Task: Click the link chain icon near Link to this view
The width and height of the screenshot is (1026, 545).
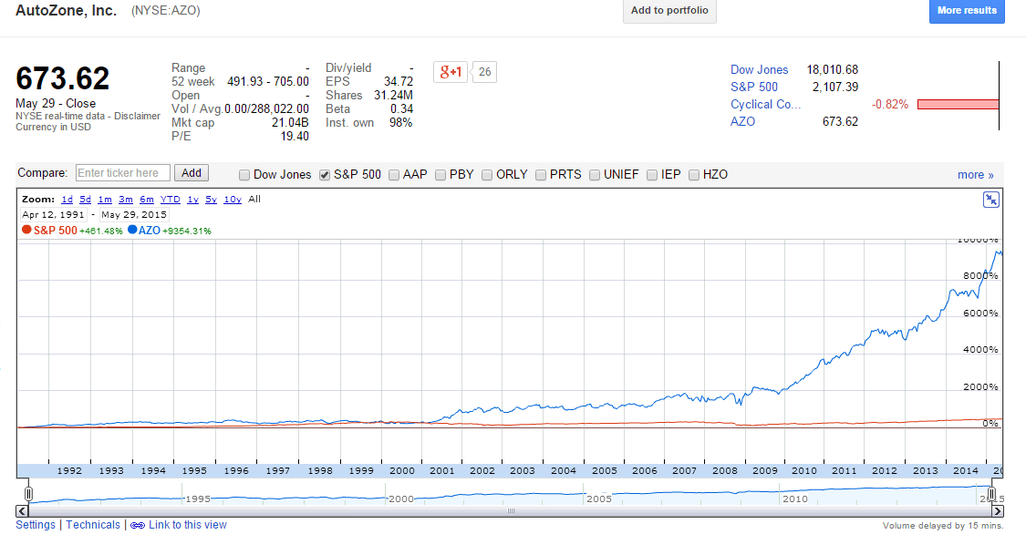Action: [138, 525]
